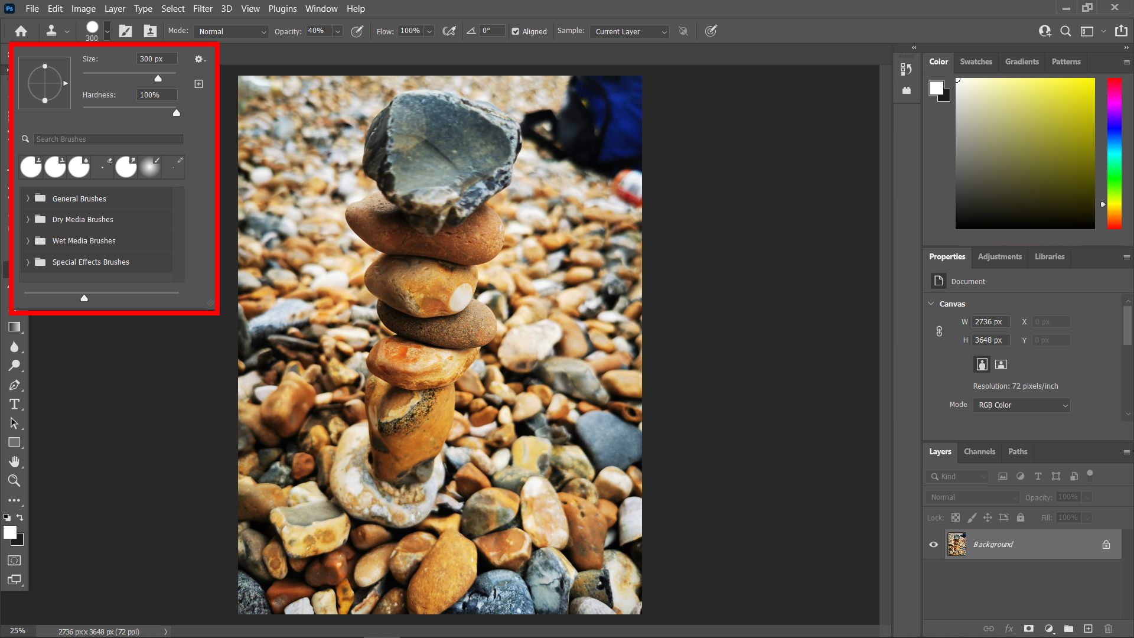
Task: Expand the General Brushes folder
Action: tap(28, 198)
